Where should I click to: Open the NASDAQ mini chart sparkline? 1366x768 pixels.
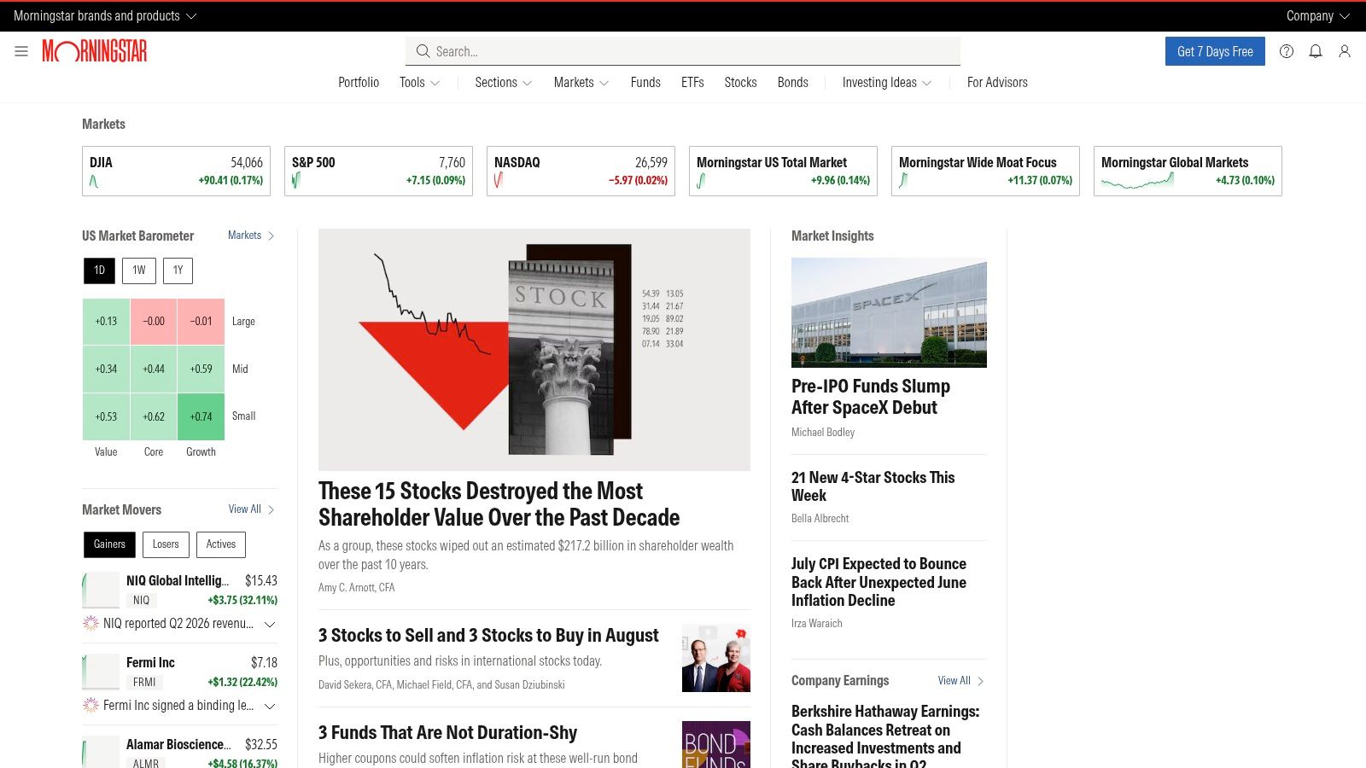pyautogui.click(x=499, y=181)
